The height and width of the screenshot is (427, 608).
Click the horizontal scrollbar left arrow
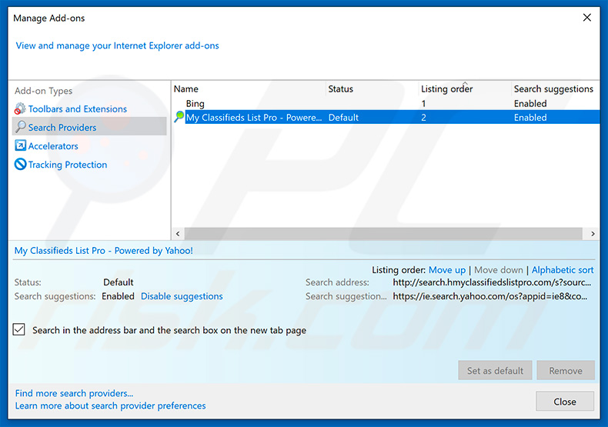(x=178, y=234)
